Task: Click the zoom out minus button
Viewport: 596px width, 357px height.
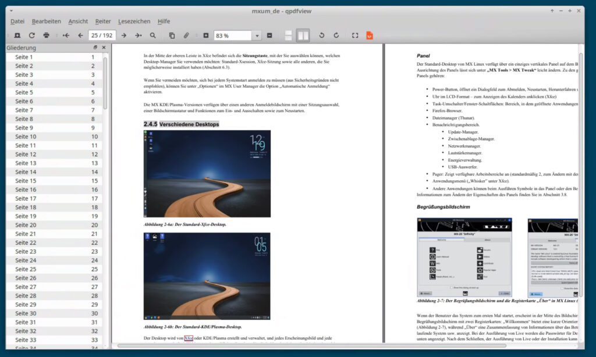Action: [x=269, y=35]
